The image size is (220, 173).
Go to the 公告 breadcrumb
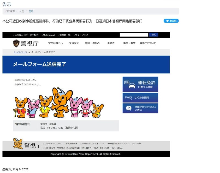point(21,11)
